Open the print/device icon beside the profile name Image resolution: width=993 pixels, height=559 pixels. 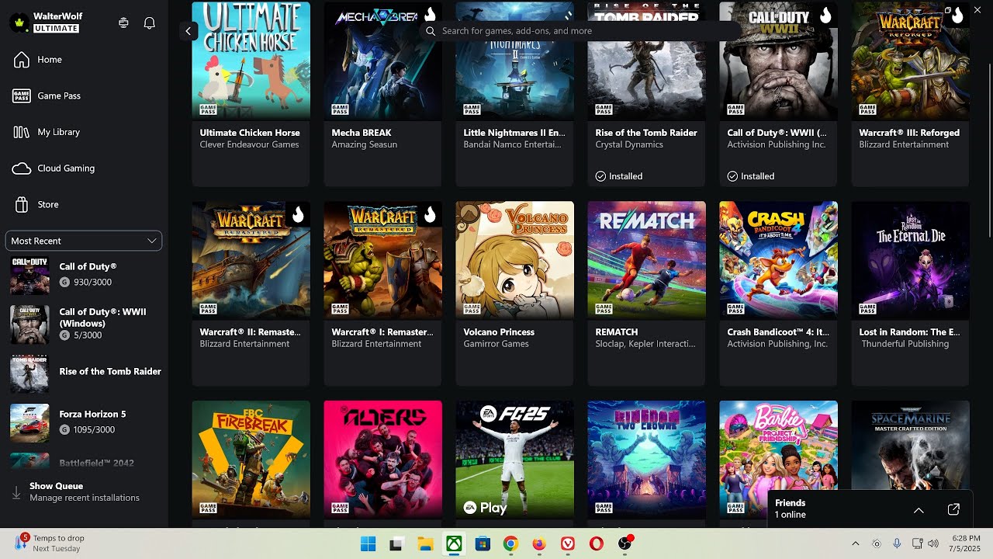(x=123, y=23)
